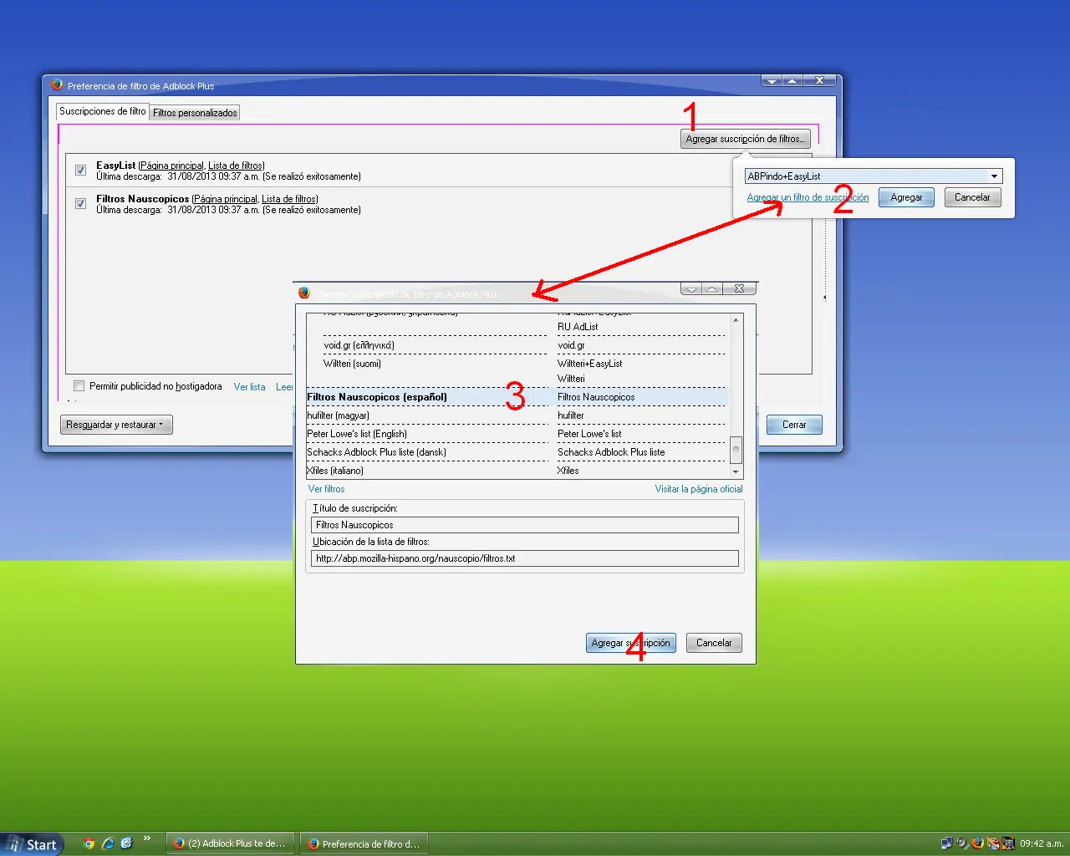Focus the Título de suscripción field
This screenshot has width=1070, height=856.
[x=525, y=525]
